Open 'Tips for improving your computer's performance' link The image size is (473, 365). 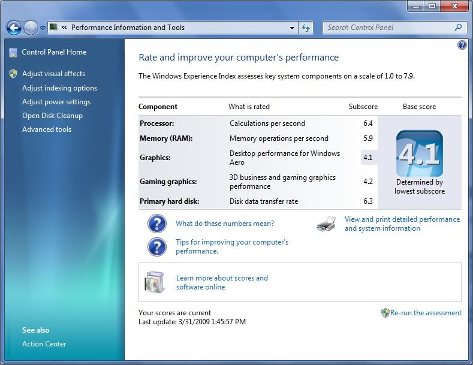click(232, 247)
